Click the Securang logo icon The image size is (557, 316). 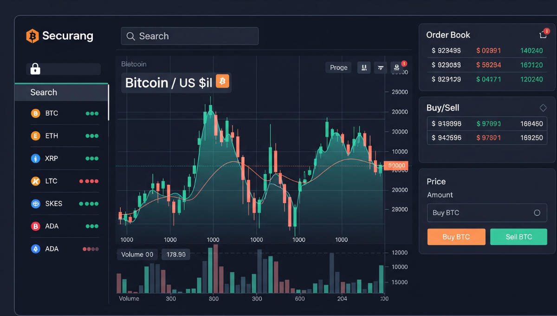(32, 36)
